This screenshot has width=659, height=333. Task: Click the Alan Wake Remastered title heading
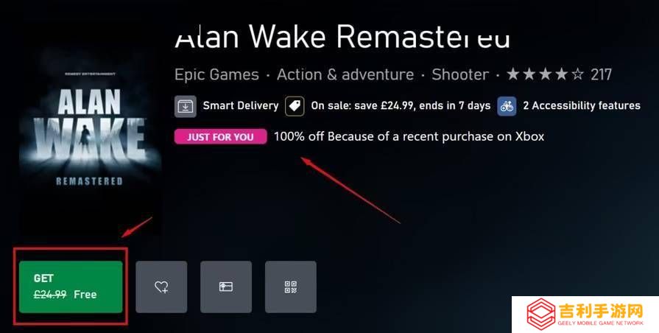point(342,36)
